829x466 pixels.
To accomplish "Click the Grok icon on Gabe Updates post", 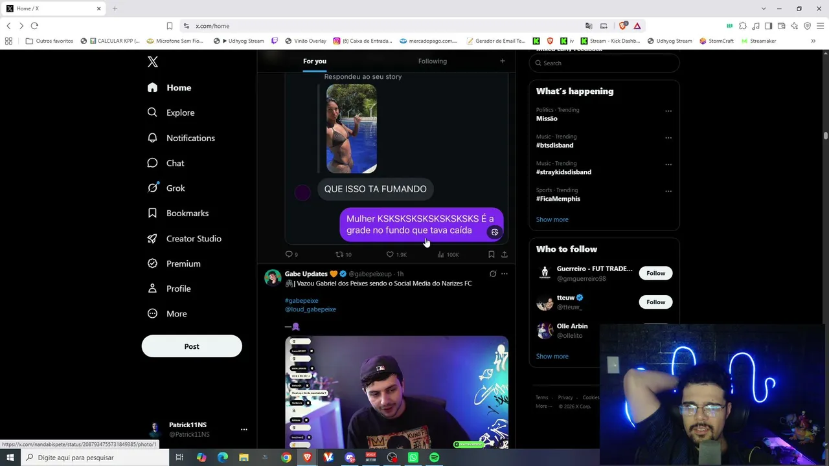I will point(493,274).
